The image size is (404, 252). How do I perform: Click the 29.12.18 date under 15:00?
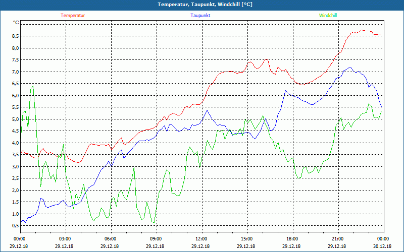click(246, 246)
